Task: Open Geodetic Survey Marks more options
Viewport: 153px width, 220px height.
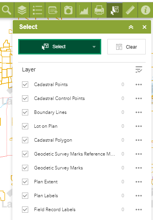Action: click(x=139, y=168)
